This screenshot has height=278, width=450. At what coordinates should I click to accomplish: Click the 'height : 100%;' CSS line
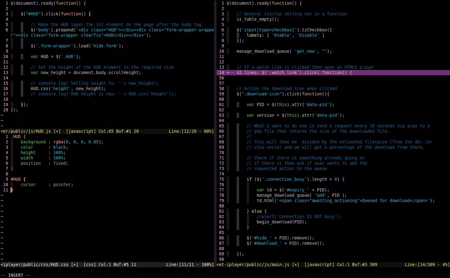click(x=43, y=152)
